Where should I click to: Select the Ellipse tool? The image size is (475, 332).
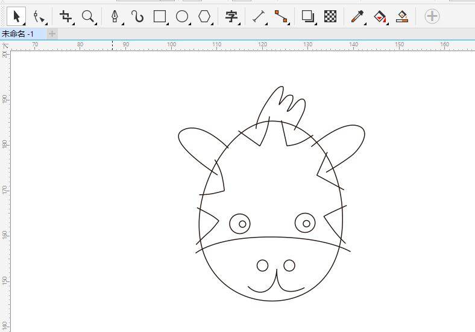[x=182, y=16]
